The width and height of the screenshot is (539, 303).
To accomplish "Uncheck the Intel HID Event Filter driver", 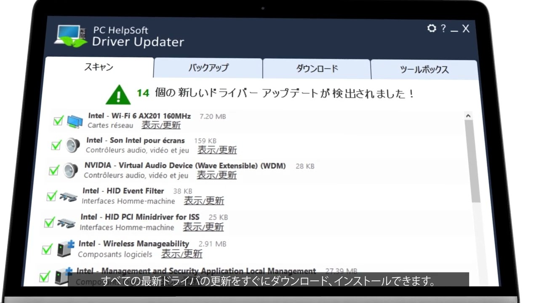I will coord(51,196).
